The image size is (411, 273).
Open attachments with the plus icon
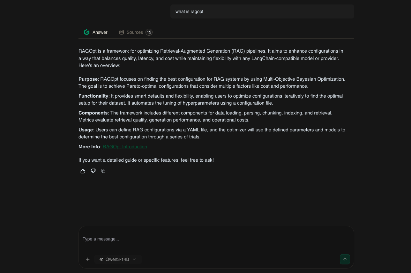click(x=88, y=259)
